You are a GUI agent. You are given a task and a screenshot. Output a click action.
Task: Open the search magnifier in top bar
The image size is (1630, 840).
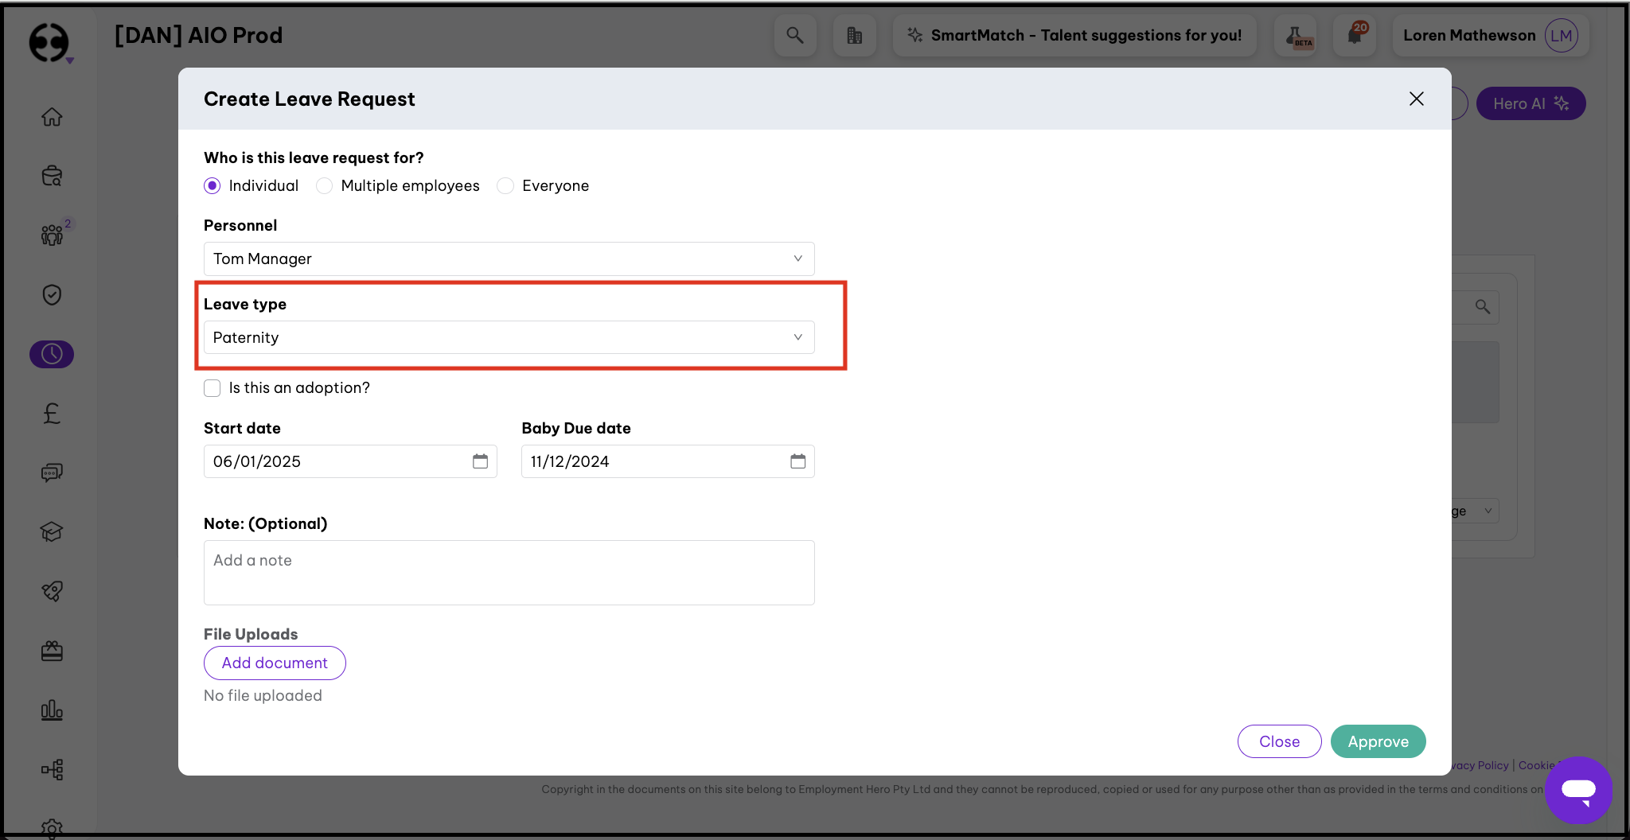794,35
